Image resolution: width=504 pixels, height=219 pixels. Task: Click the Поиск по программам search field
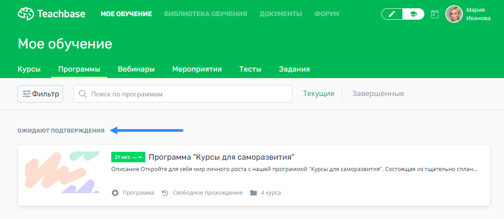[183, 94]
